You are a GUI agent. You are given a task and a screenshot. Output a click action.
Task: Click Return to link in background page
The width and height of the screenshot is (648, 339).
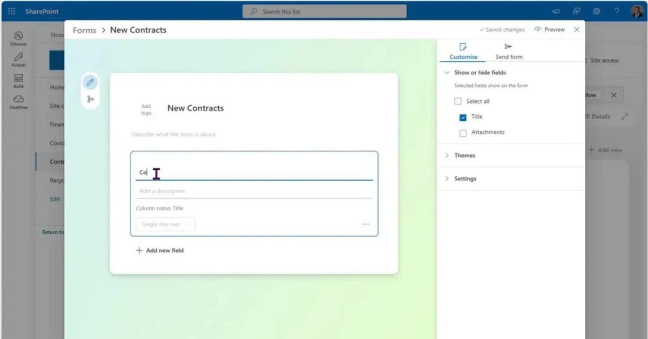point(53,232)
